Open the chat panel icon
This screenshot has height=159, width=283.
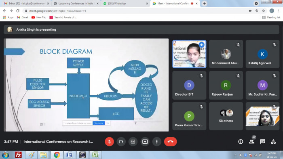pyautogui.click(x=262, y=142)
